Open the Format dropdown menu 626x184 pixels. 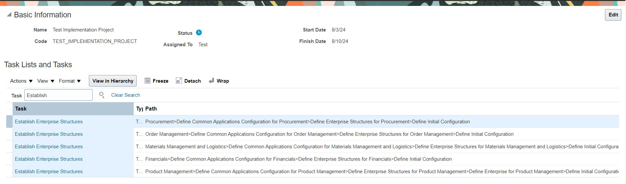click(x=69, y=81)
